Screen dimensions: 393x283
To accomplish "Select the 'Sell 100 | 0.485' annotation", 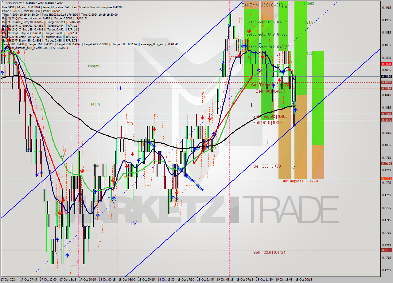I will pos(269,91).
